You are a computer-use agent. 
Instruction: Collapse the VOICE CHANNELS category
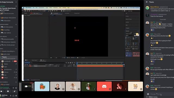4,82
